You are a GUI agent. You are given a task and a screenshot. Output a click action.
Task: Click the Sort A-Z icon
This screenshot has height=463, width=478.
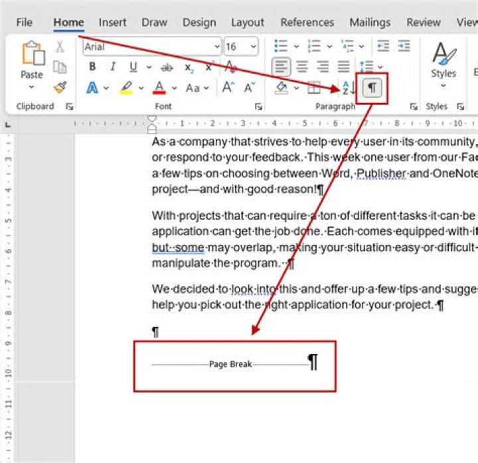(x=349, y=88)
